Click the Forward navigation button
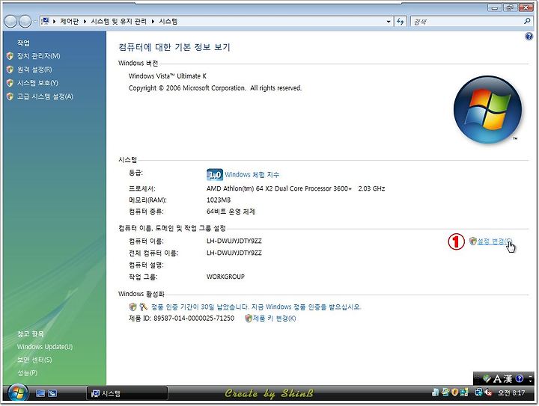 coord(25,22)
